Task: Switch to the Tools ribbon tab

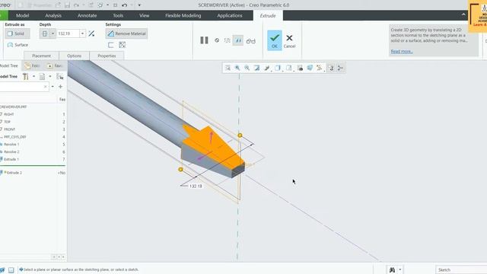Action: (x=118, y=15)
